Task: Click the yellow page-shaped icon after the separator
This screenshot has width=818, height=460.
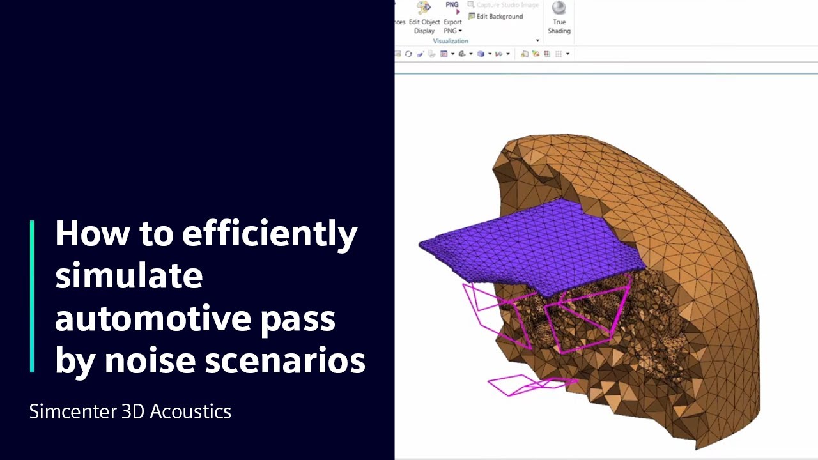Action: tap(525, 54)
